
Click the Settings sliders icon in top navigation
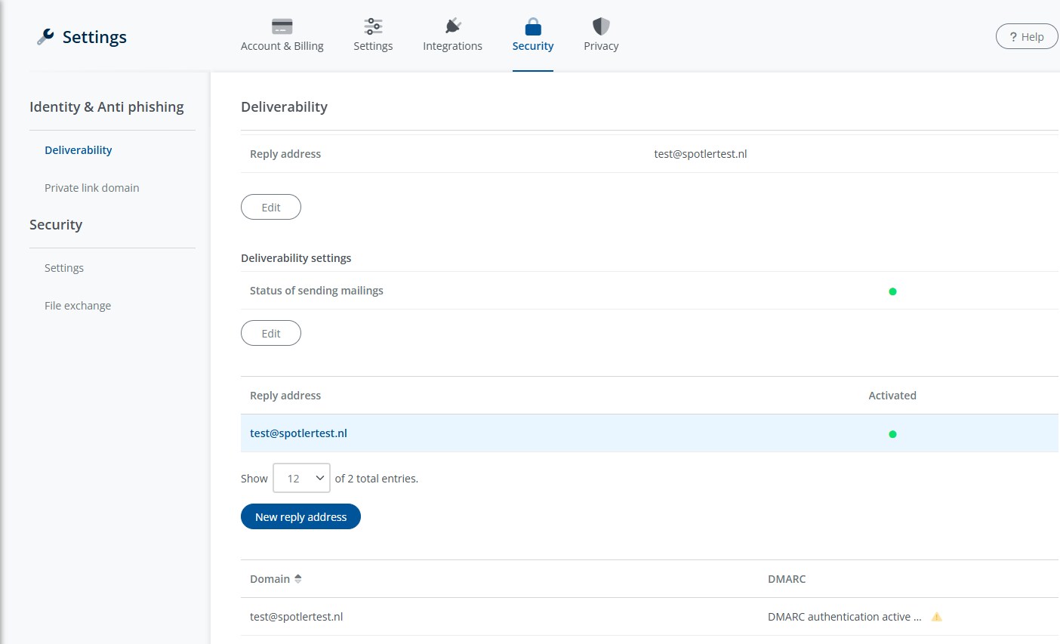pos(373,26)
